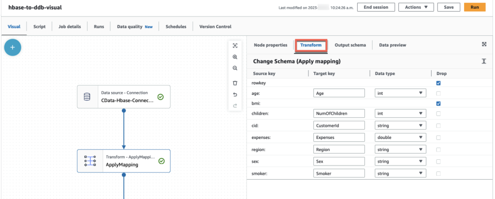495x199 pixels.
Task: Edit the Sex target key field
Action: point(339,161)
